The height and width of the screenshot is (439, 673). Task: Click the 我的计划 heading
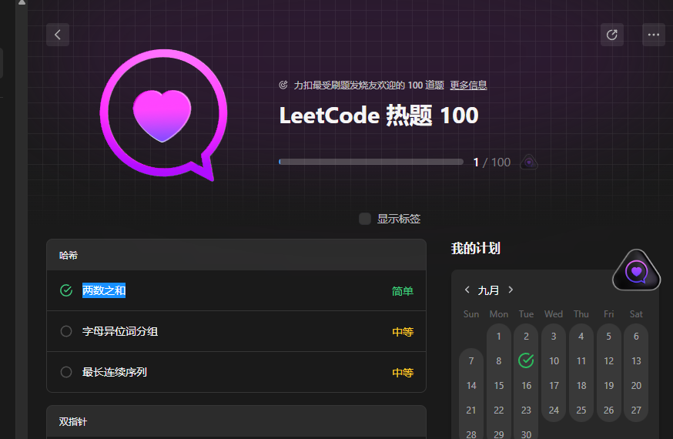click(476, 249)
